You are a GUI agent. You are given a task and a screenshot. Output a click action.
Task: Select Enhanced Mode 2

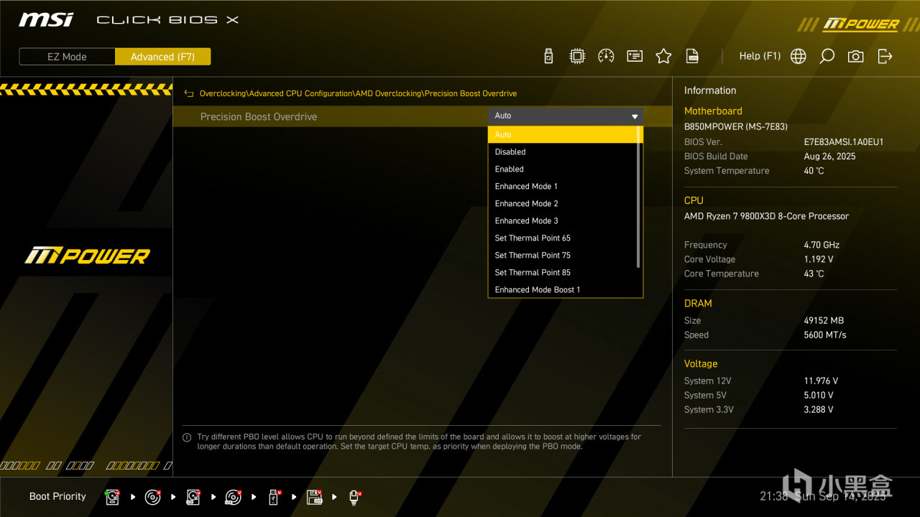(x=563, y=204)
